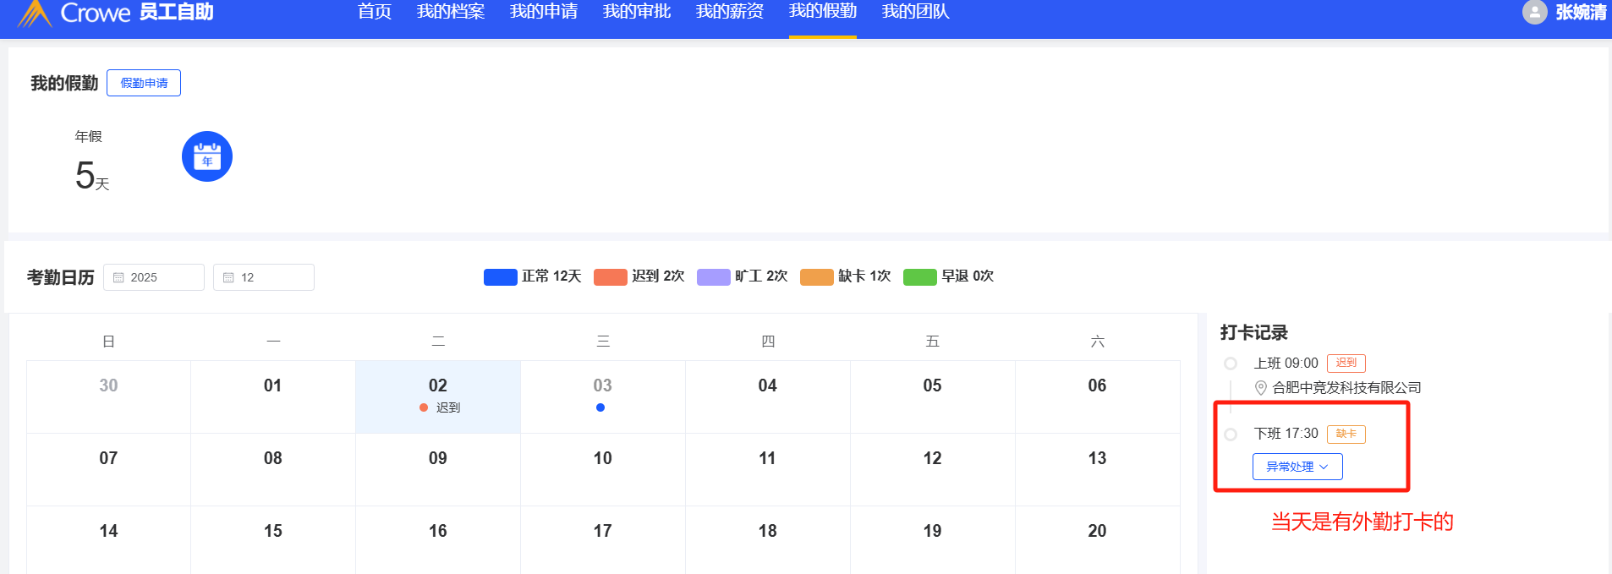Click the red 迟到 dot on day 02
The height and width of the screenshot is (574, 1612).
point(424,407)
